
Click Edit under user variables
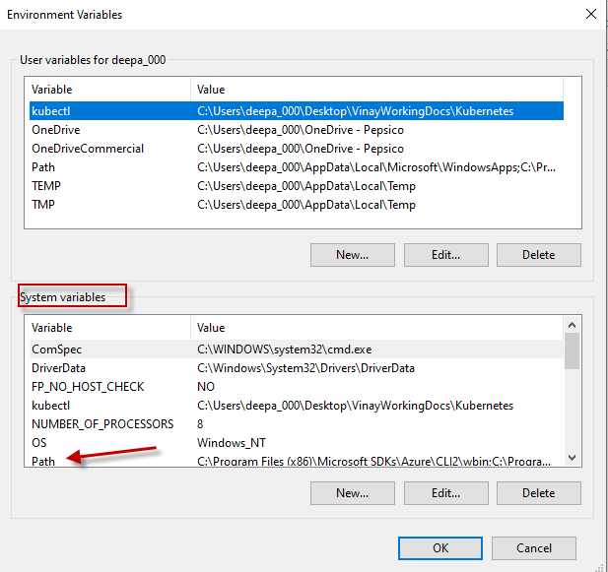[446, 255]
